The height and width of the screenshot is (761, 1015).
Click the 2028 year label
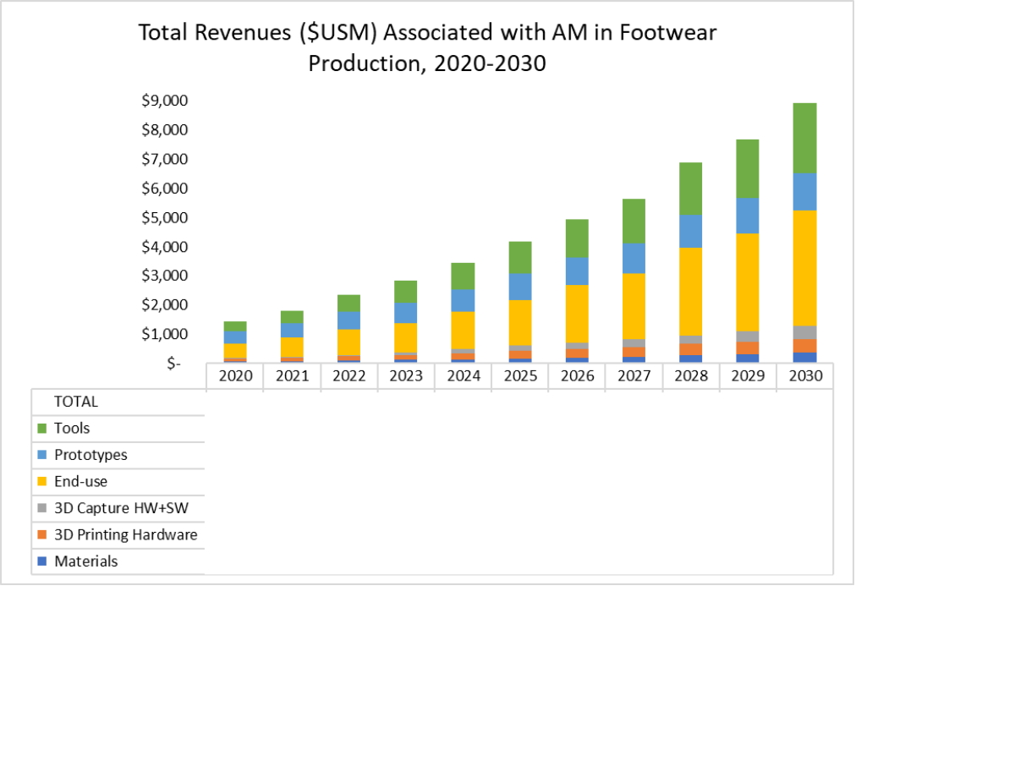[691, 376]
